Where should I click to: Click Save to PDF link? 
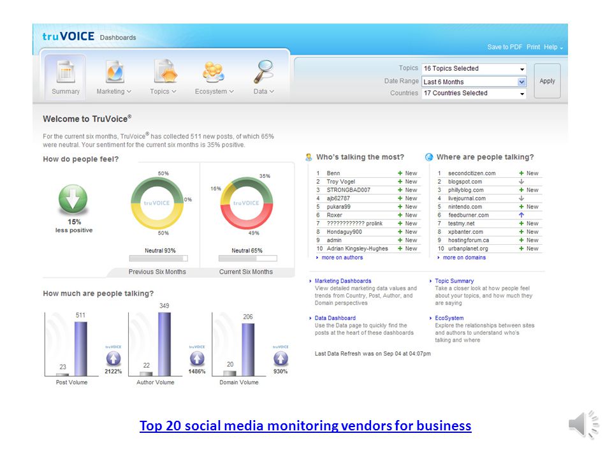505,47
